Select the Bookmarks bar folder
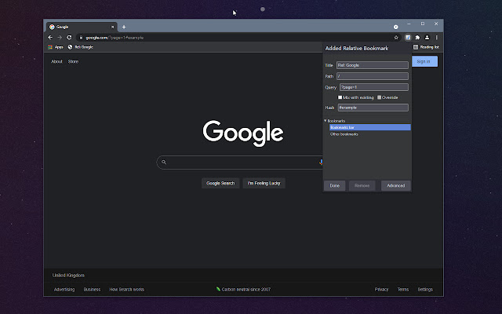Image resolution: width=502 pixels, height=314 pixels. (369, 127)
